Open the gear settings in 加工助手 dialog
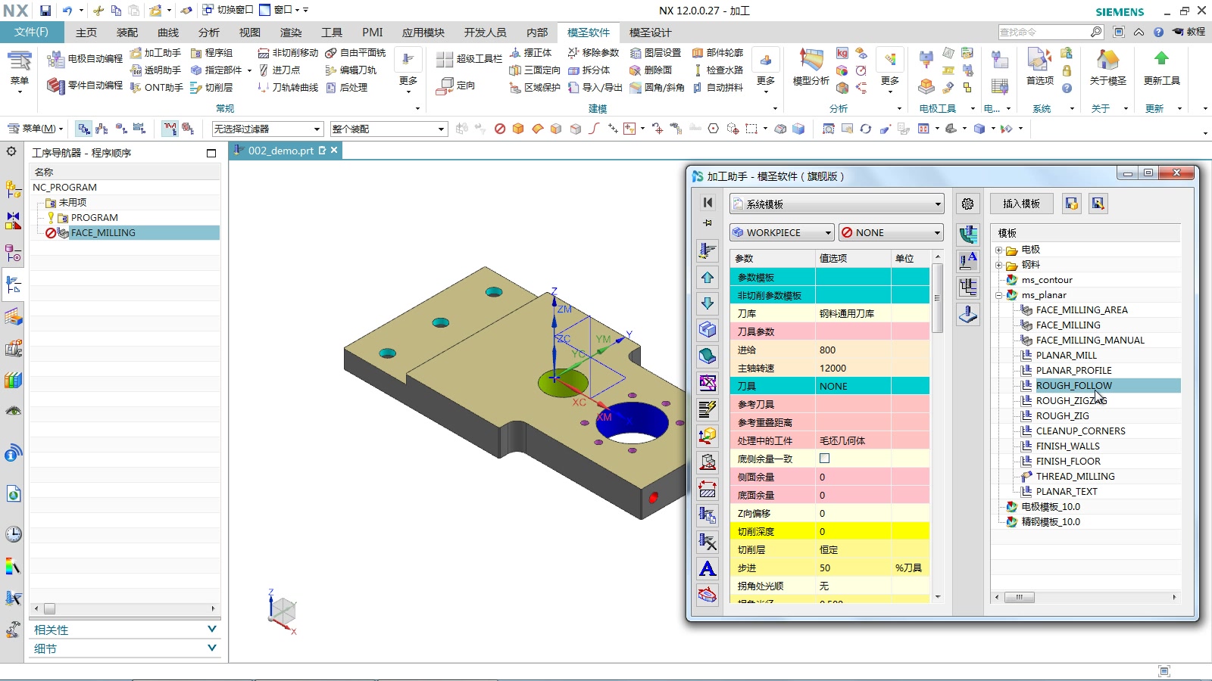Image resolution: width=1212 pixels, height=681 pixels. click(967, 204)
